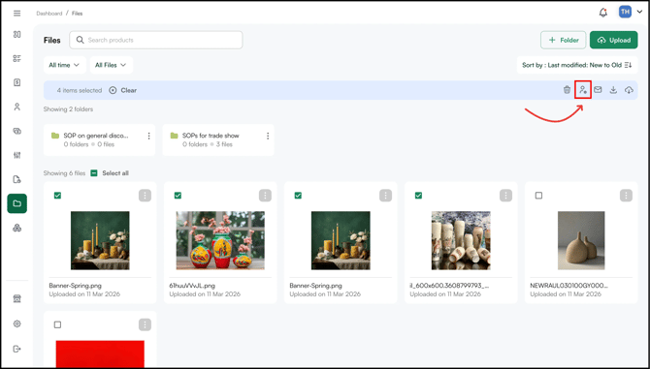The width and height of the screenshot is (650, 369).
Task: Click the cloud arrow icon in selection bar
Action: tap(629, 90)
